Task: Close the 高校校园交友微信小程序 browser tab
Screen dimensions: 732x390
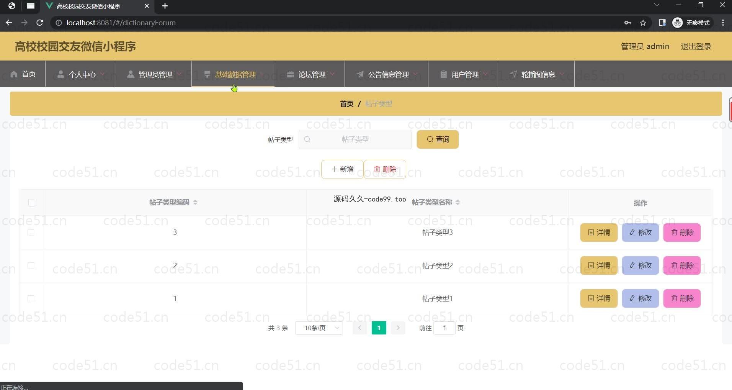Action: tap(147, 6)
